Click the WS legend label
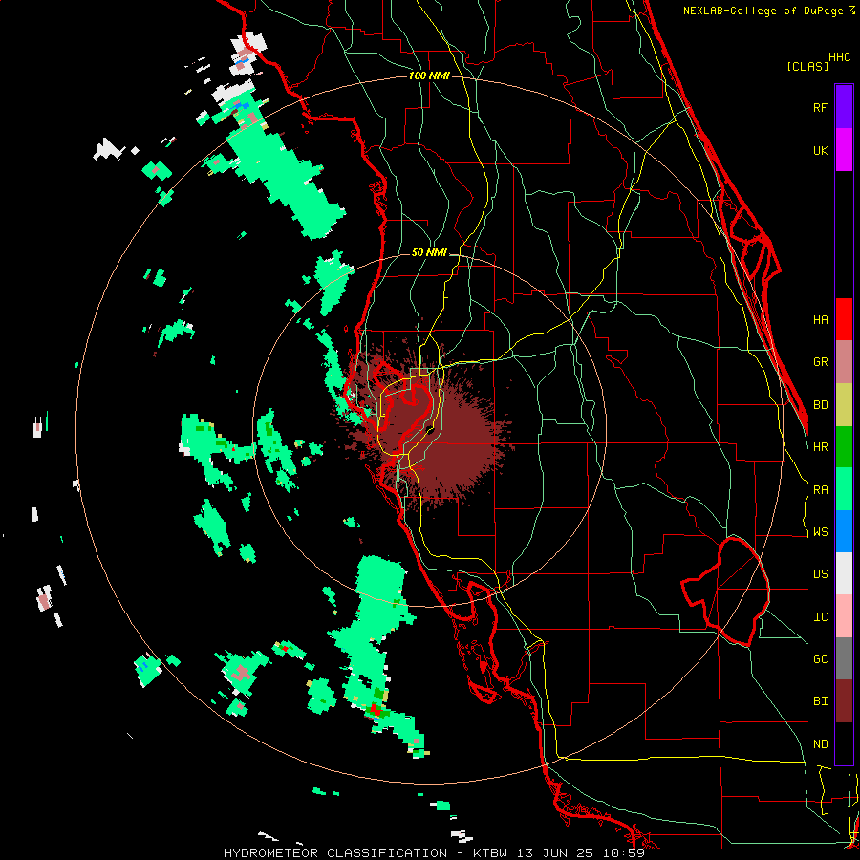Viewport: 860px width, 860px height. click(820, 532)
